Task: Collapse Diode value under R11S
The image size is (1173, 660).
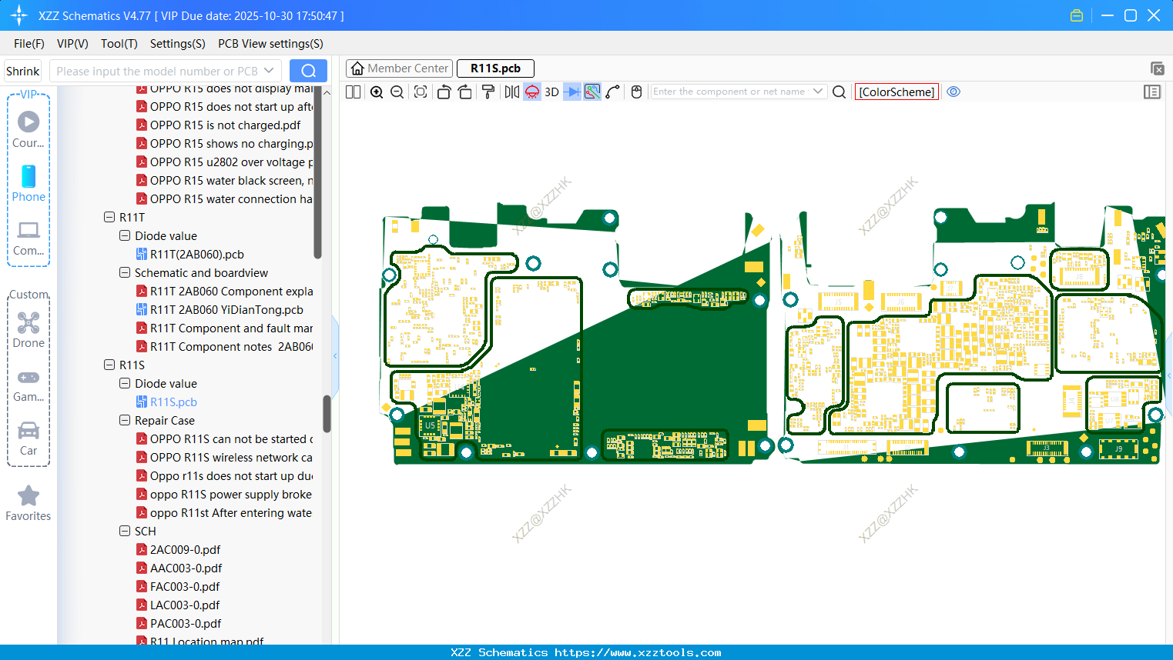Action: point(125,384)
